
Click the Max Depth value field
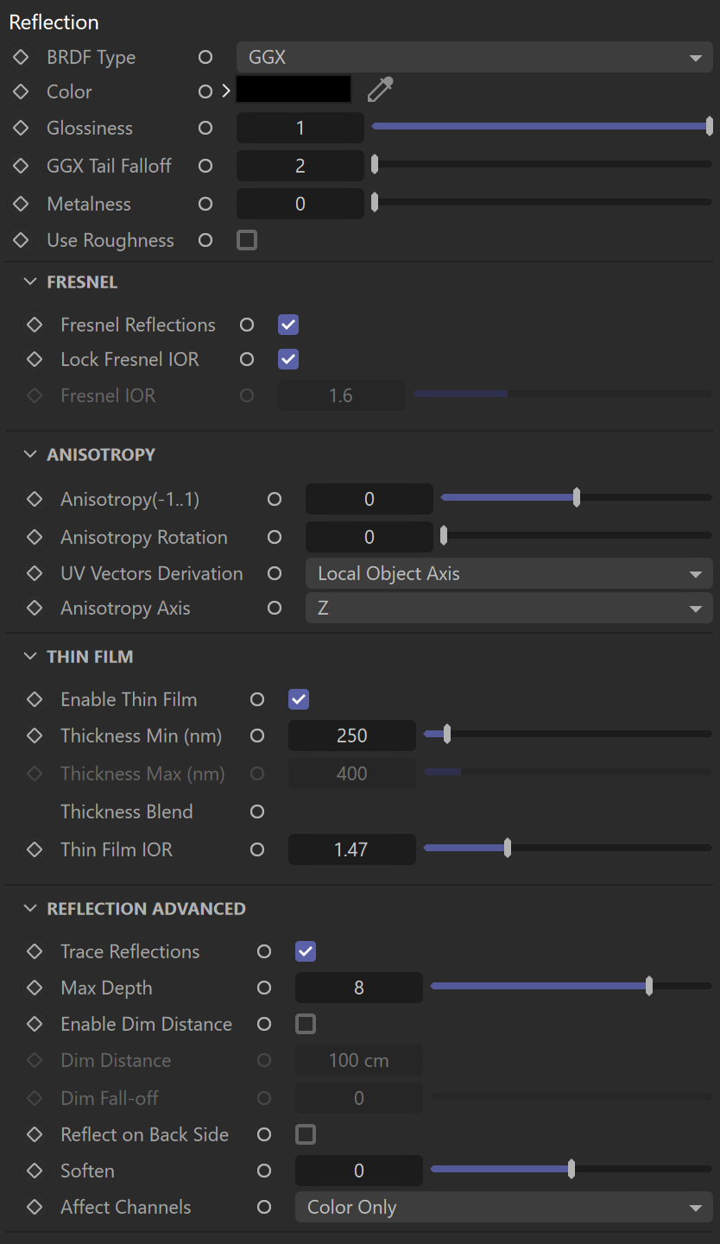pos(359,988)
